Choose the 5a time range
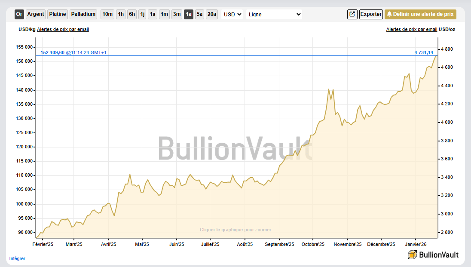The height and width of the screenshot is (267, 471). click(x=199, y=14)
